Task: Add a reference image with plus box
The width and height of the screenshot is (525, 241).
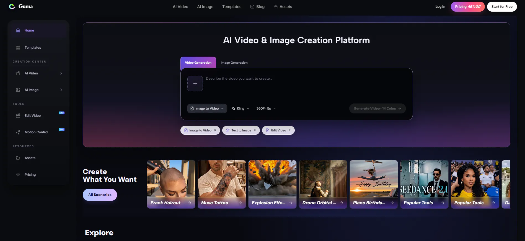Action: click(x=195, y=84)
